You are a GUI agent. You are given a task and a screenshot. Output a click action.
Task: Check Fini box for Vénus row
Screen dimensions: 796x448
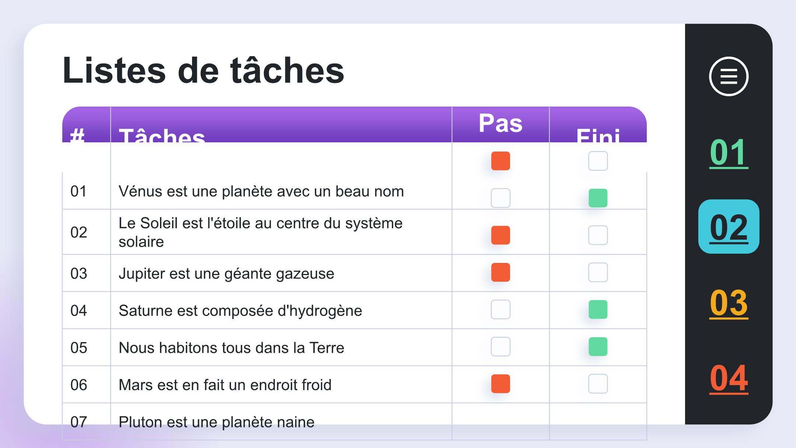(598, 198)
